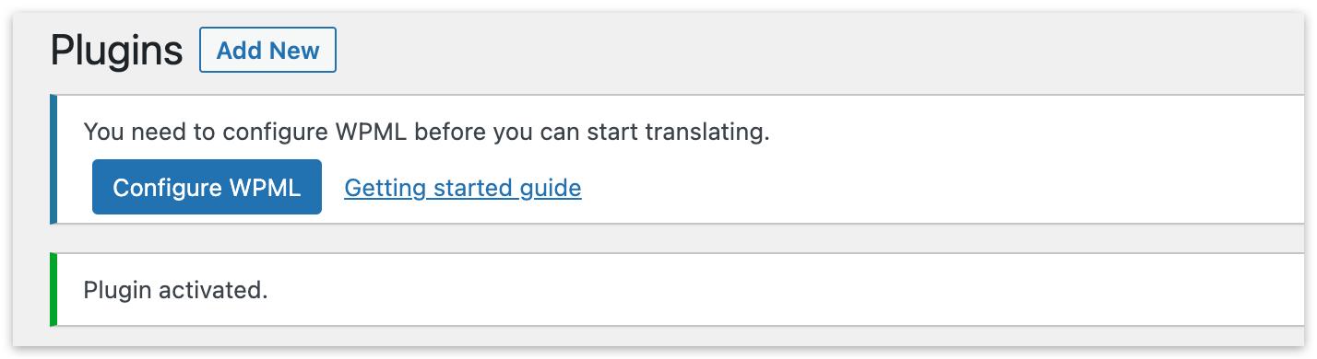Viewport: 1317px width, 359px height.
Task: Start adding a plugin via Add New
Action: [x=267, y=50]
